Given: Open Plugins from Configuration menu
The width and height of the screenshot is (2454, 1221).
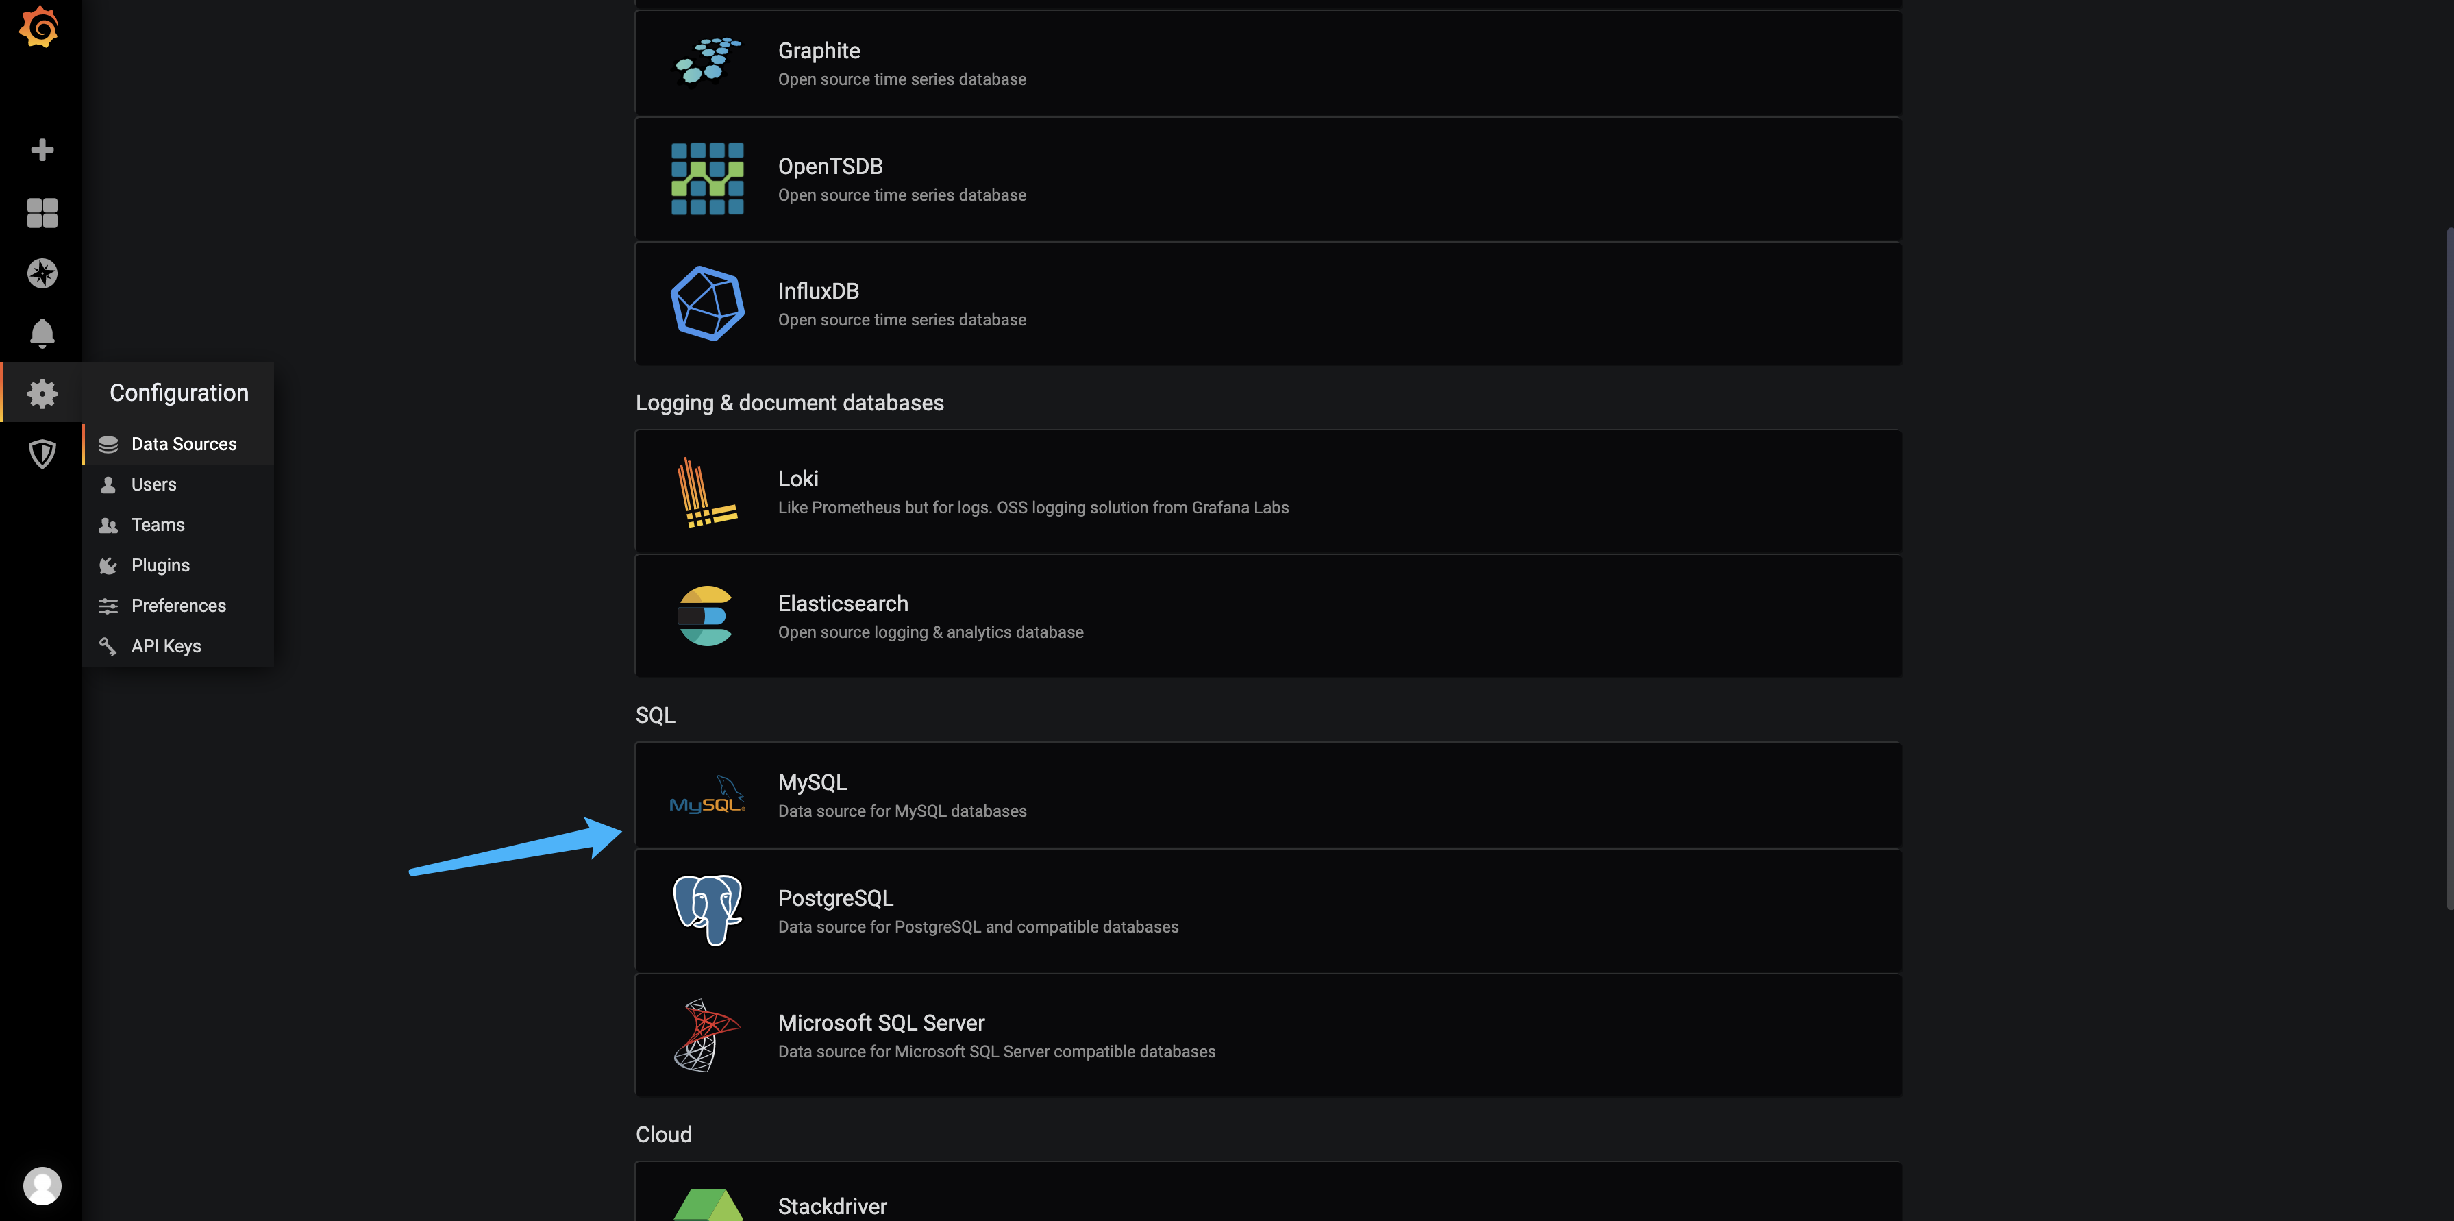Looking at the screenshot, I should click(x=160, y=566).
